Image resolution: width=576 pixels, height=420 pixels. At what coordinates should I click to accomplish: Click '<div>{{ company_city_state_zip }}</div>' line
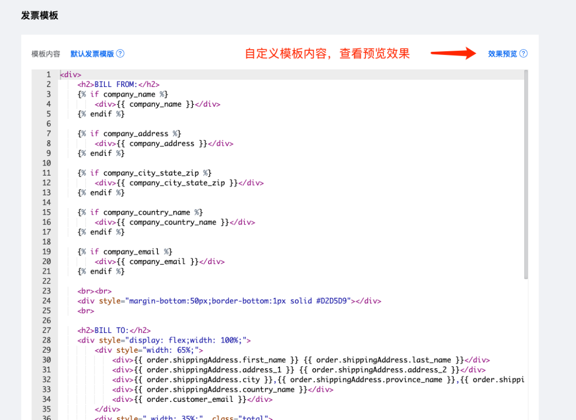pyautogui.click(x=179, y=183)
